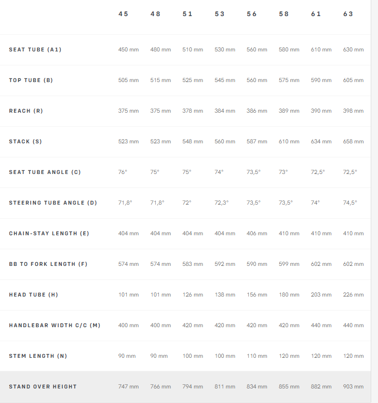Select the HANDLEBAR WIDTH C/C (M) label

pyautogui.click(x=55, y=326)
